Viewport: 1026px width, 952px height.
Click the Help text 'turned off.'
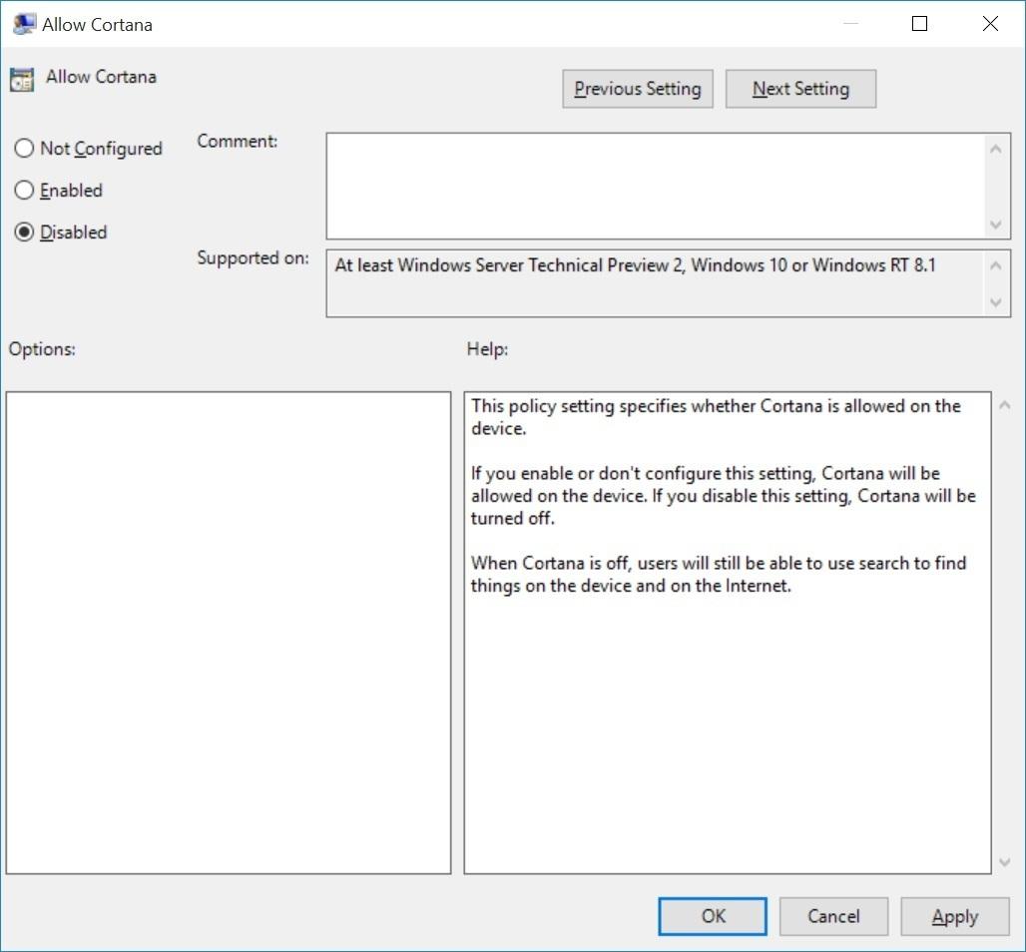coord(512,518)
